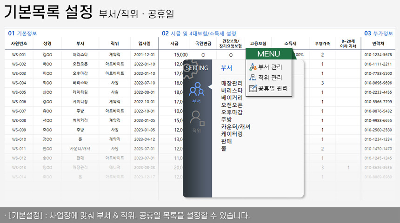The height and width of the screenshot is (223, 400).
Task: Click the 부서 관리 people icon
Action: 253,67
